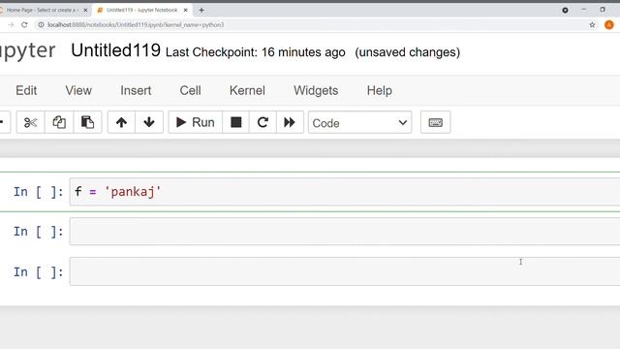Viewport: 620px width, 349px height.
Task: Click the circular icon beside the window minimize button
Action: click(x=565, y=10)
